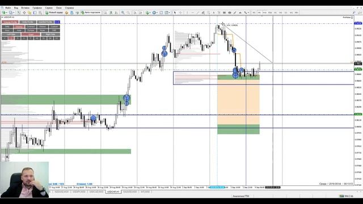Select the text (A) drawing tool
This screenshot has height=204, width=363.
click(214, 12)
